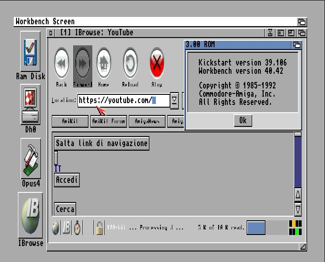Click the Back navigation button
This screenshot has width=325, height=262.
[x=61, y=64]
